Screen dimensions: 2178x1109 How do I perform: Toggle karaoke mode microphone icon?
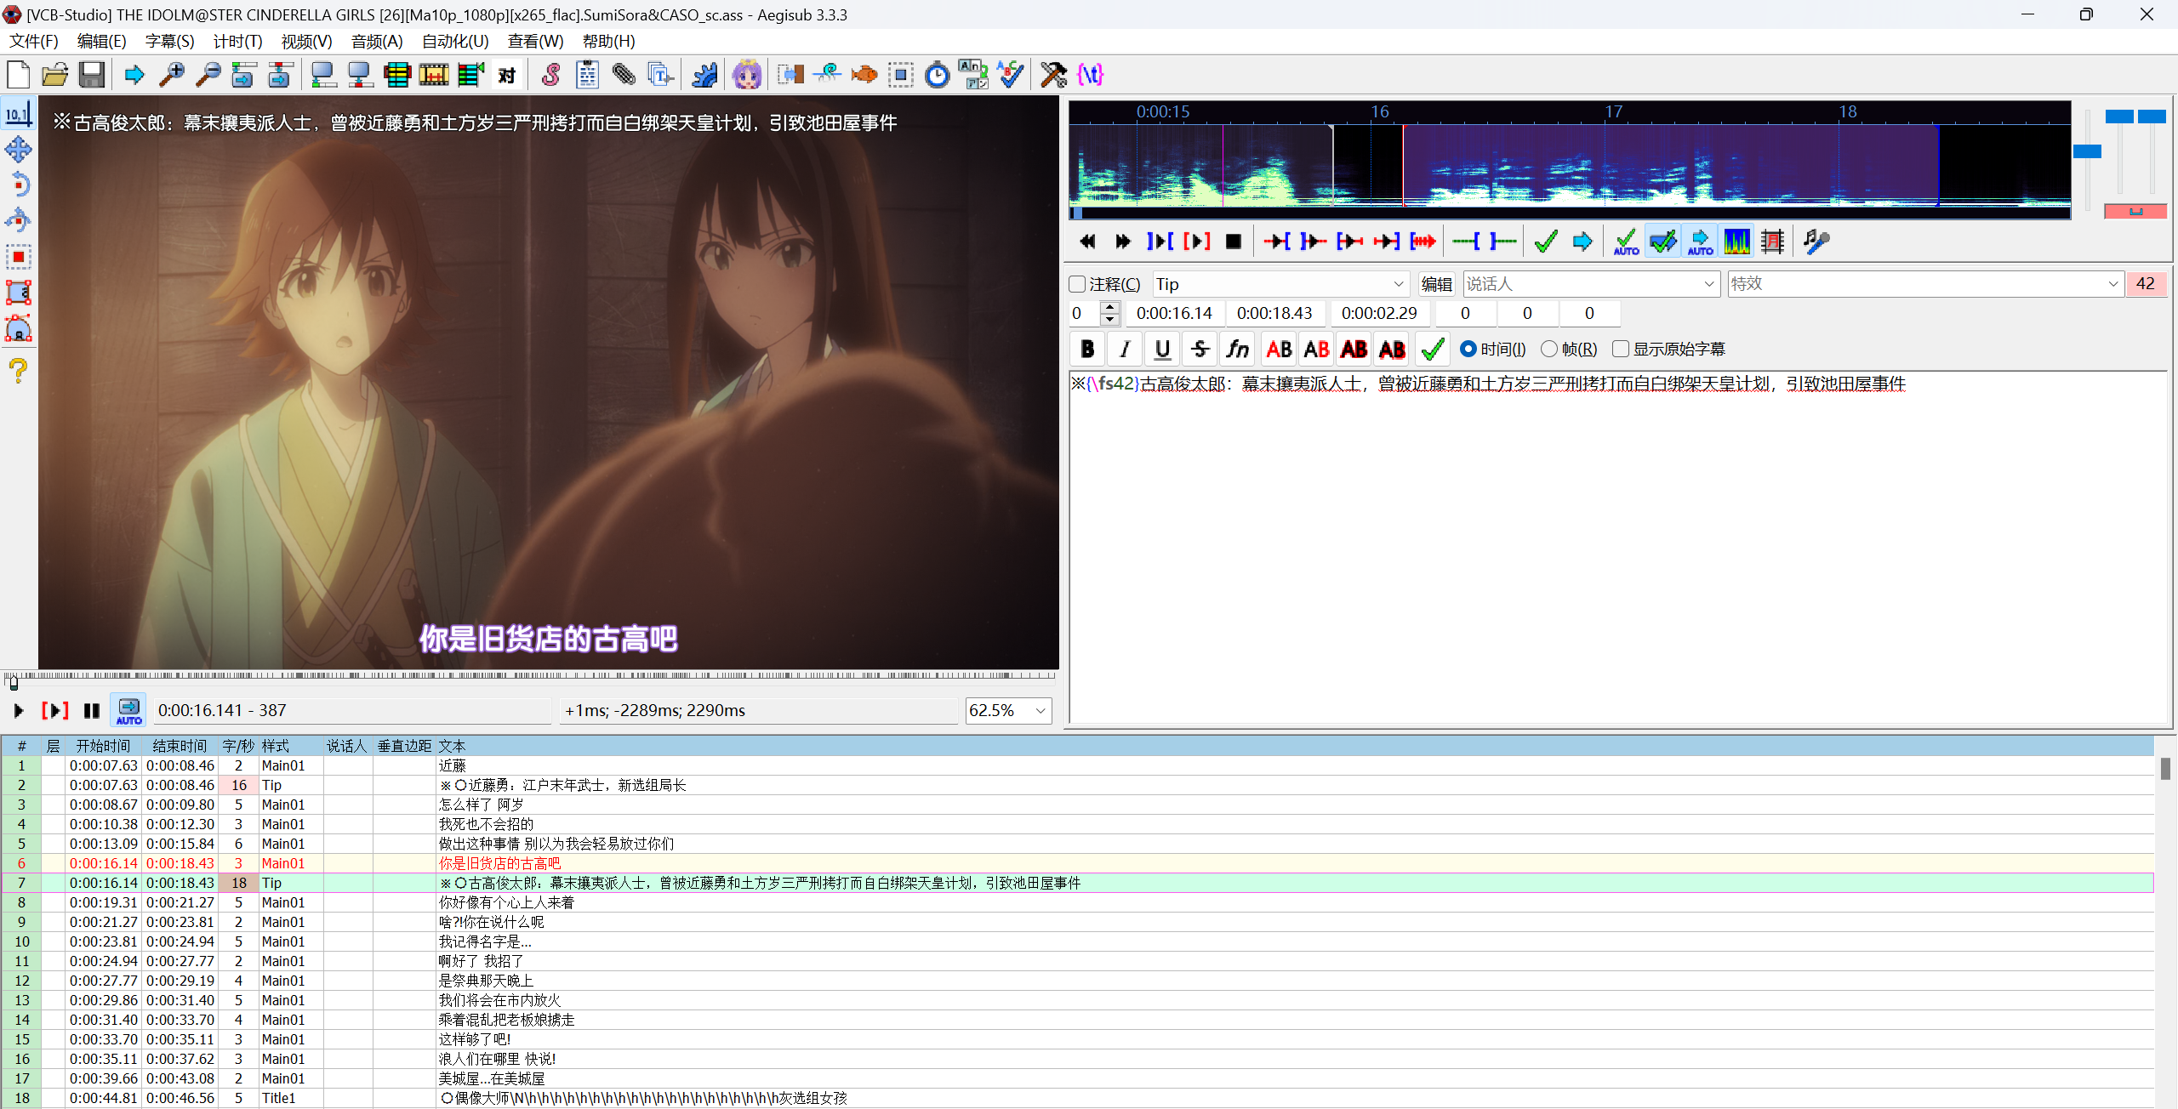tap(1816, 242)
